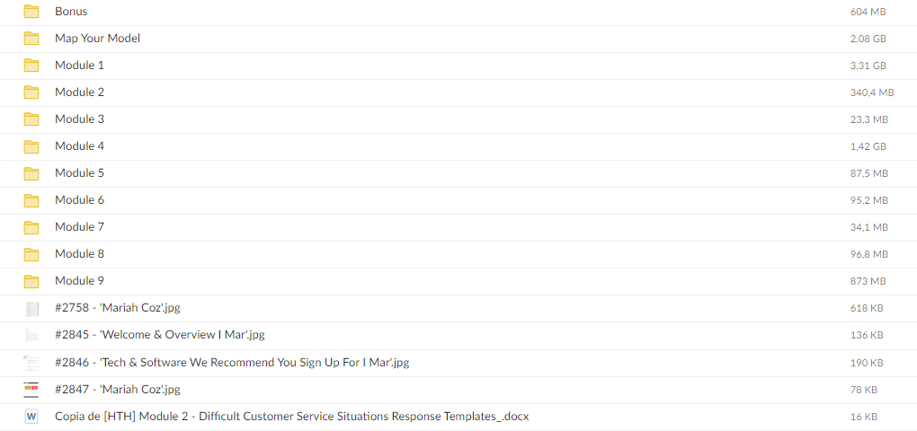Click the Word document icon for Copia de [HTH]

(x=31, y=417)
